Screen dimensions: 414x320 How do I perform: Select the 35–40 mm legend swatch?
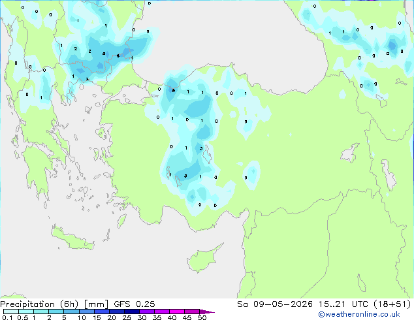point(162,312)
